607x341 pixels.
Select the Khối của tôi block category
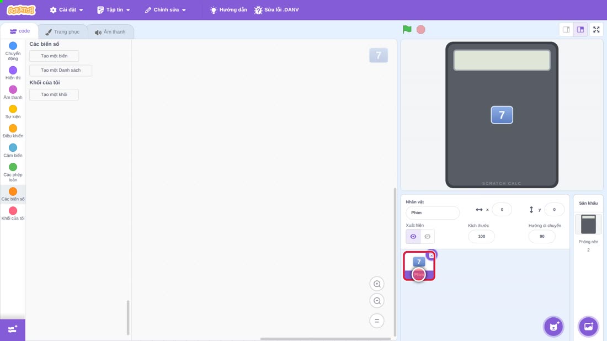13,214
